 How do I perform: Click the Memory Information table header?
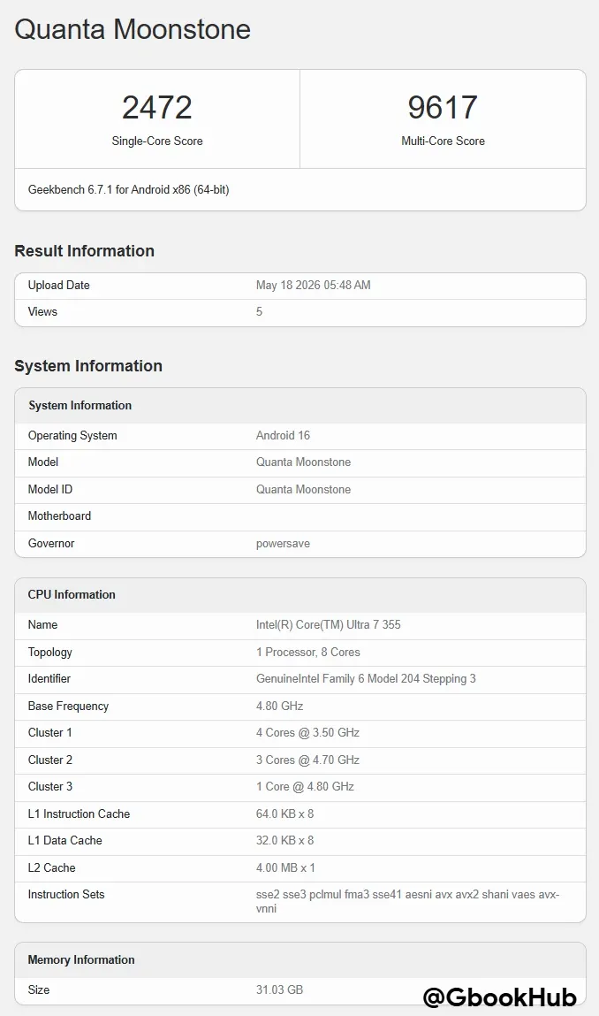point(81,960)
